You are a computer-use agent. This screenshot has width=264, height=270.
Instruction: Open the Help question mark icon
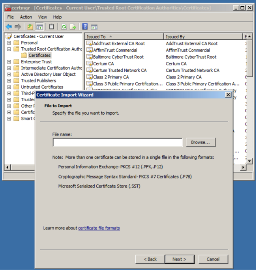click(x=85, y=27)
